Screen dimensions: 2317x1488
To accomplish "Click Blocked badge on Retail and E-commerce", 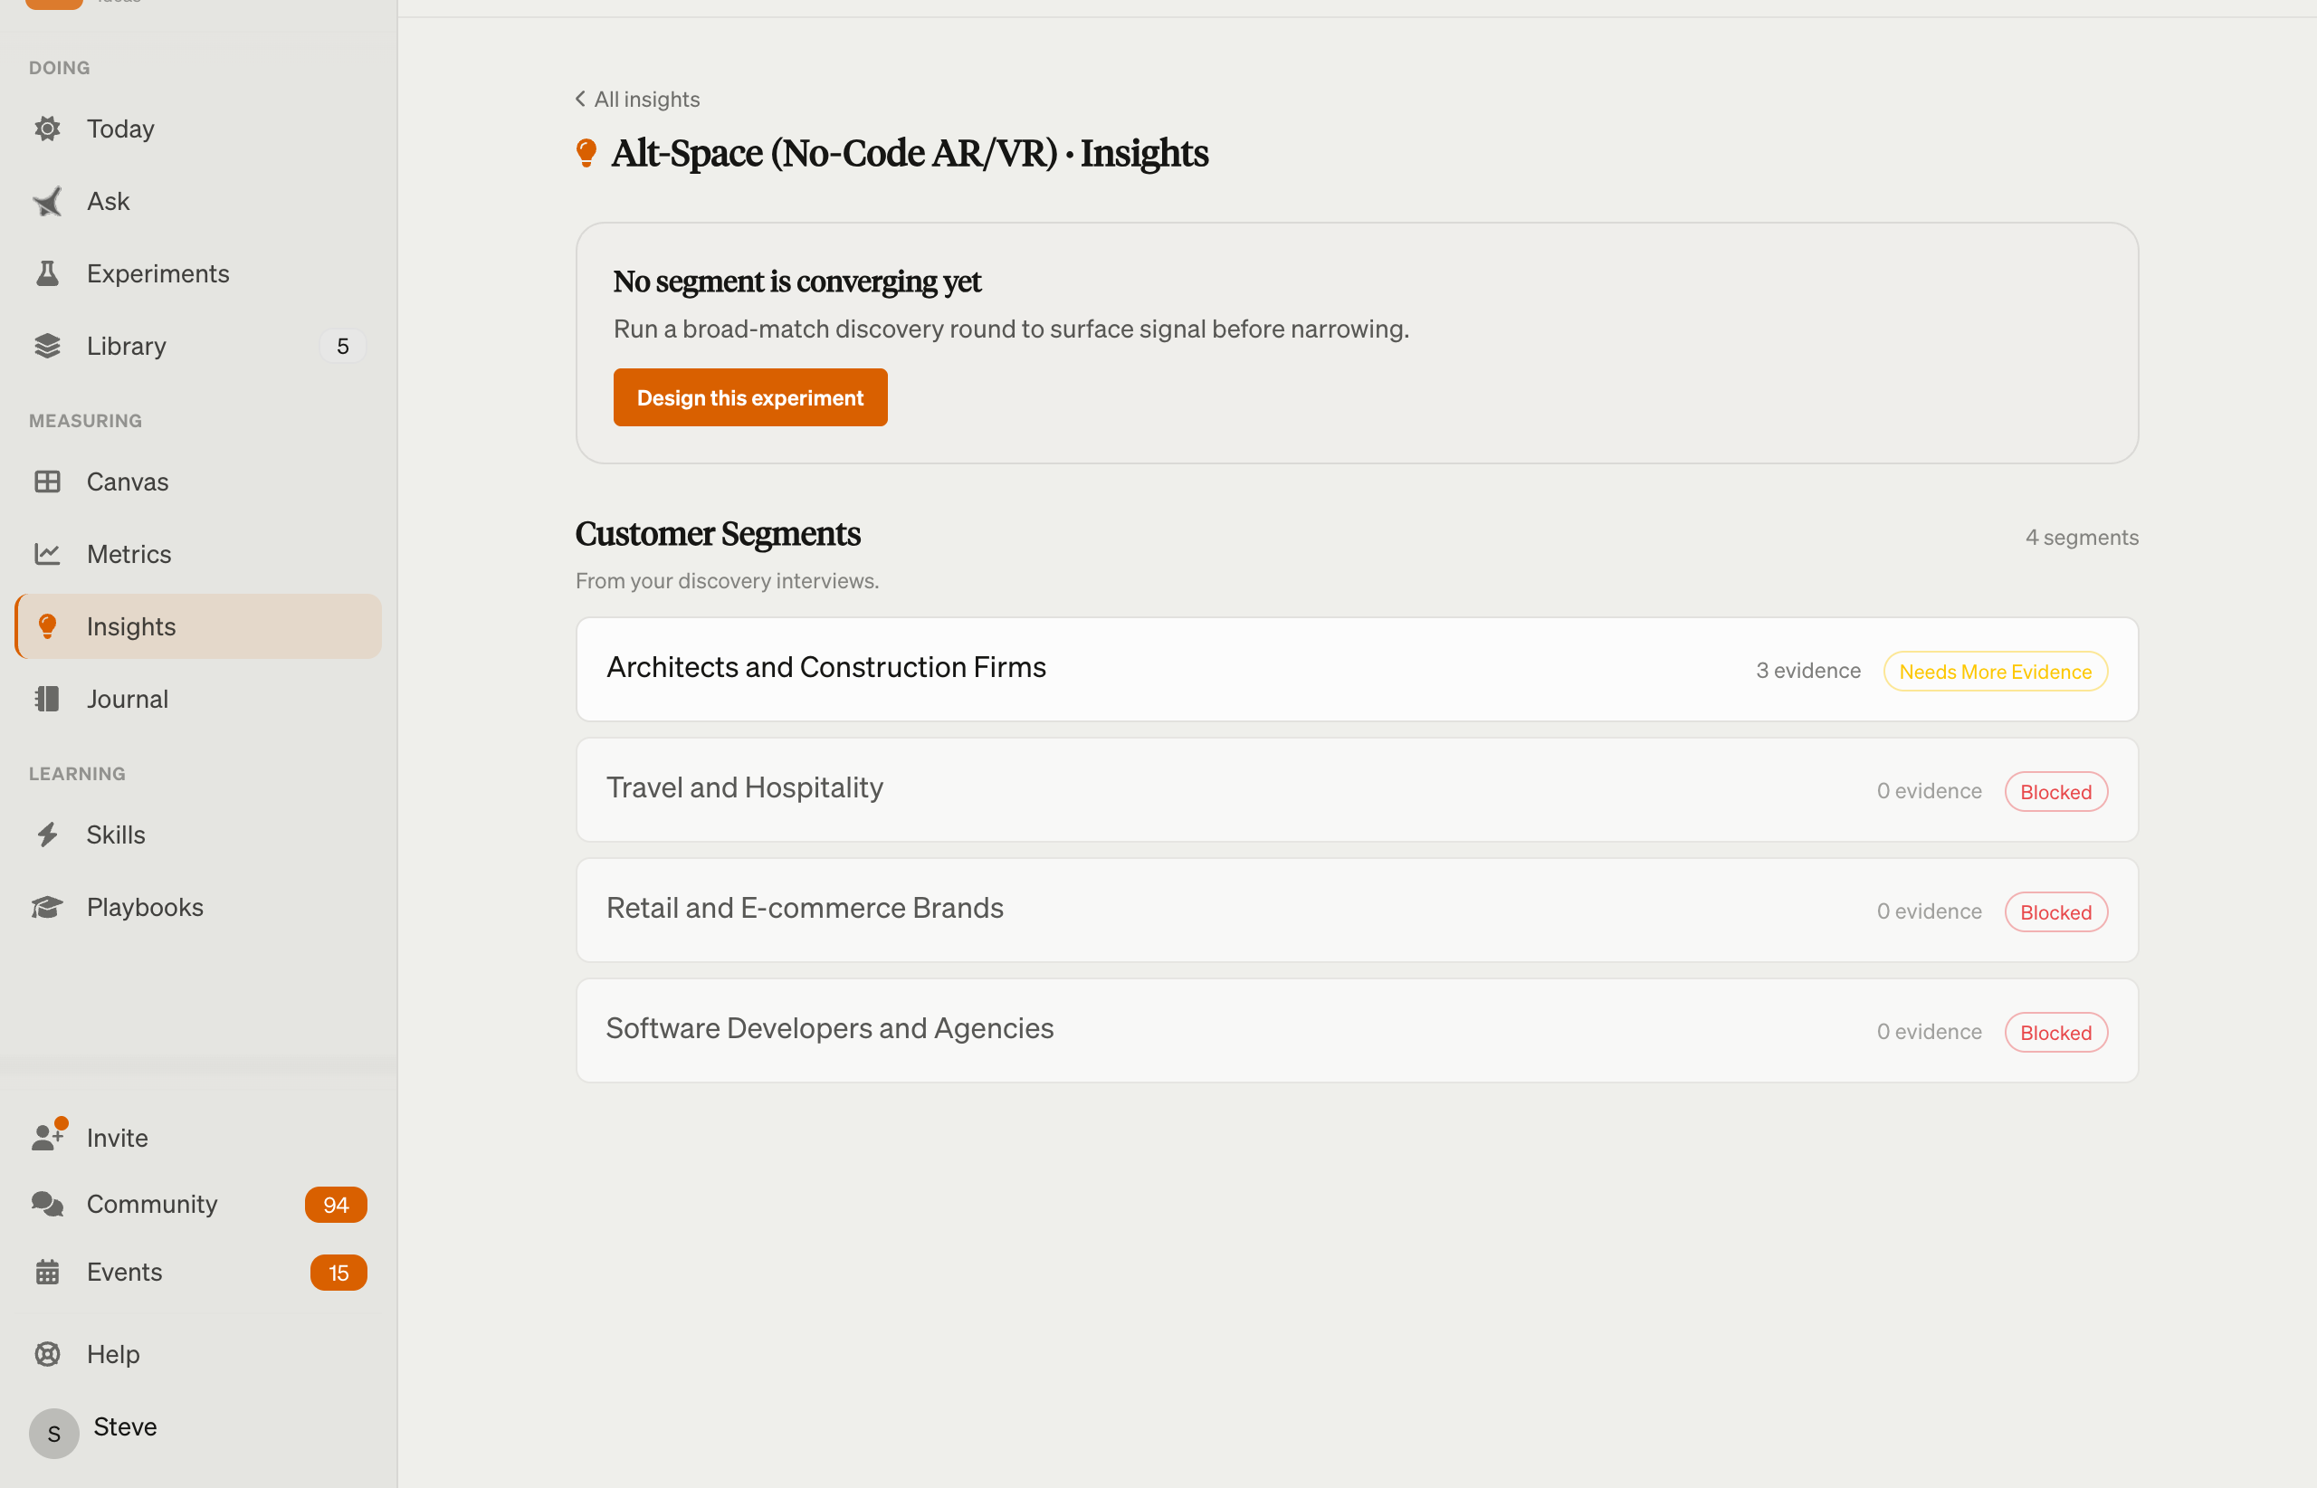I will click(2056, 912).
